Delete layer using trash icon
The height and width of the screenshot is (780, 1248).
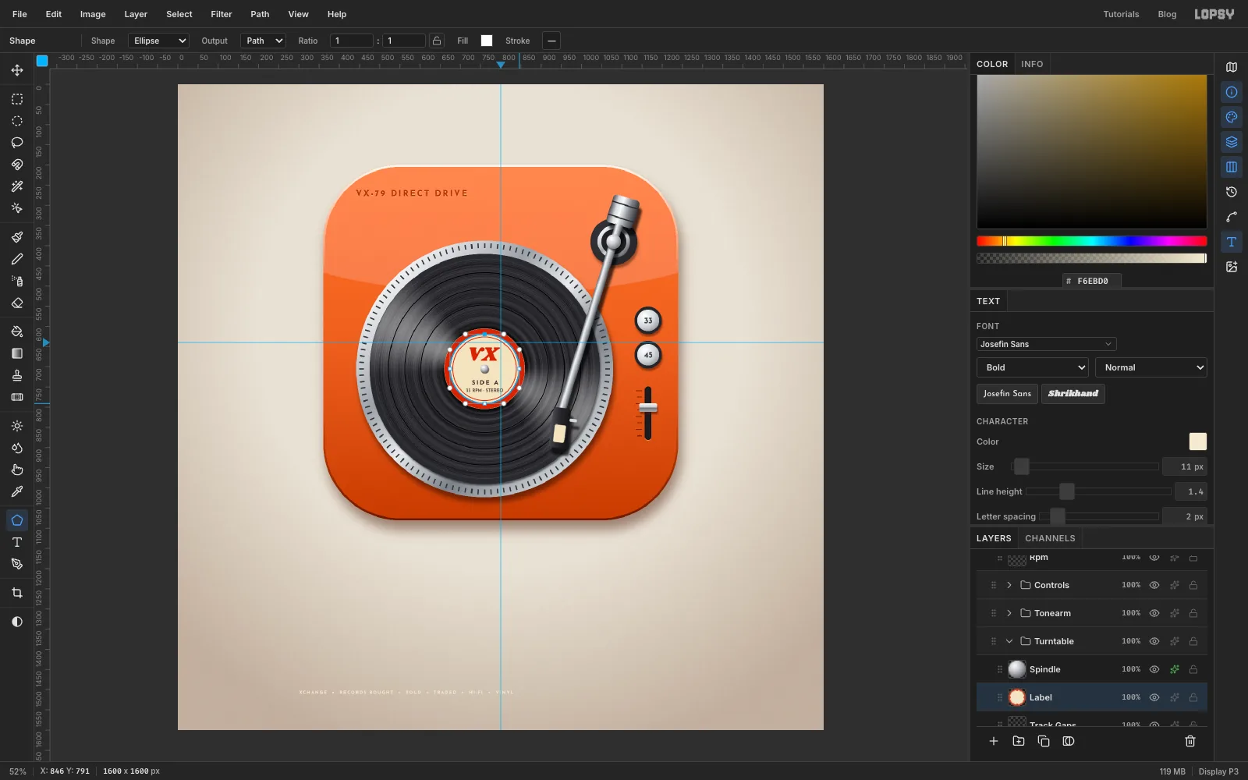(x=1190, y=741)
